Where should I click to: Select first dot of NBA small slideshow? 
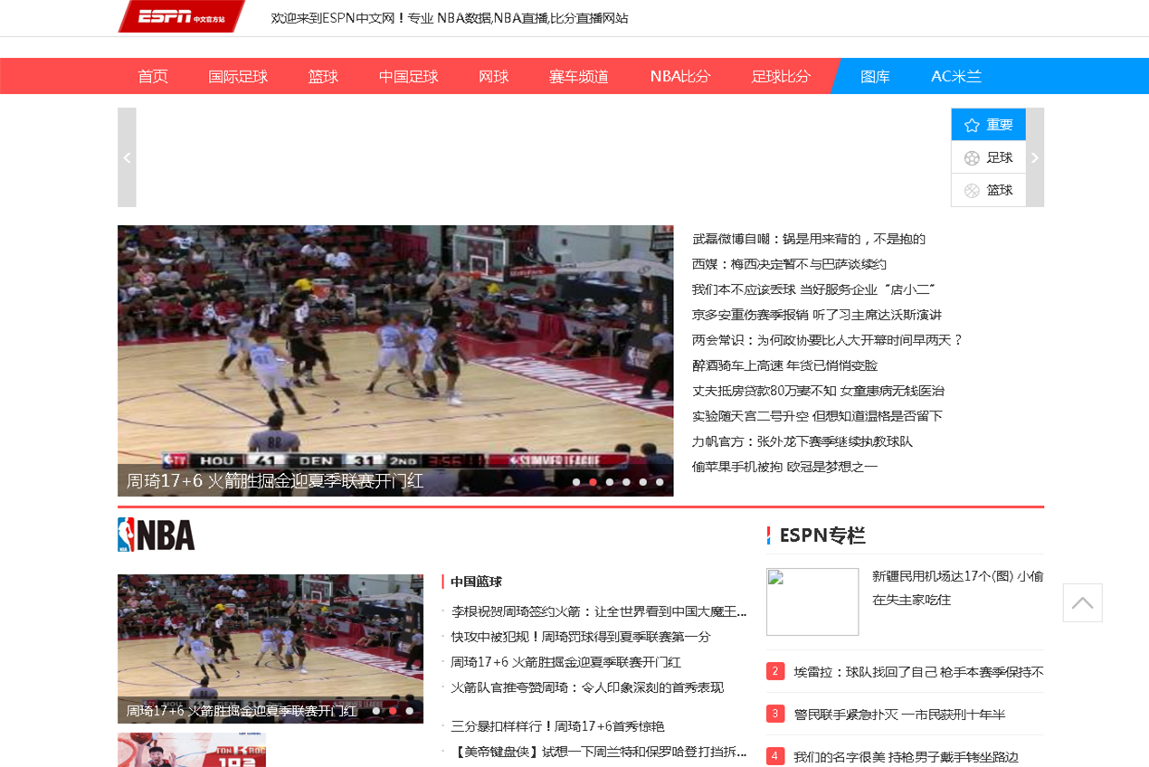click(376, 711)
